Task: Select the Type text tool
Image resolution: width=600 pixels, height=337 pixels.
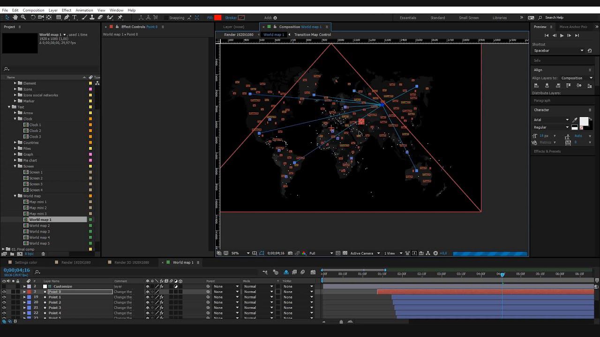Action: (x=74, y=17)
